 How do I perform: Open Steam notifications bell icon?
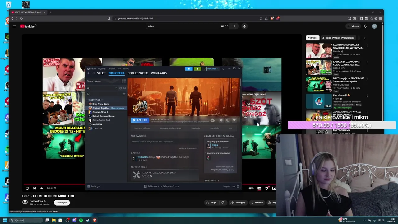197,69
